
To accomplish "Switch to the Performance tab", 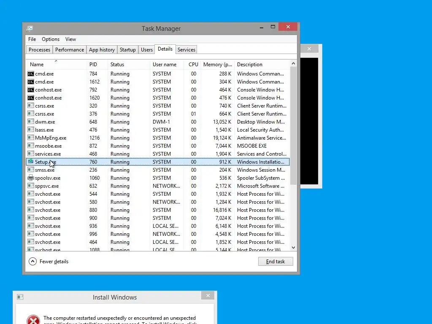I will tap(70, 50).
